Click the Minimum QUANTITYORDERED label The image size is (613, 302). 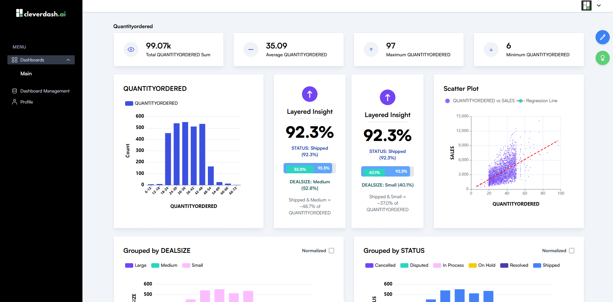538,55
